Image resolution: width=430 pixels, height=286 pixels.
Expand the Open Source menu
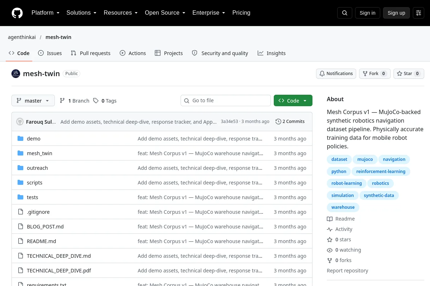pos(165,13)
